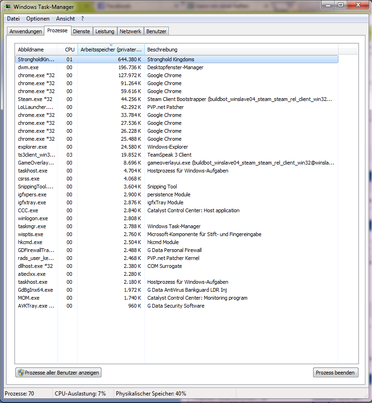The image size is (372, 403).
Task: Open the Ansicht menu
Action: (x=65, y=19)
